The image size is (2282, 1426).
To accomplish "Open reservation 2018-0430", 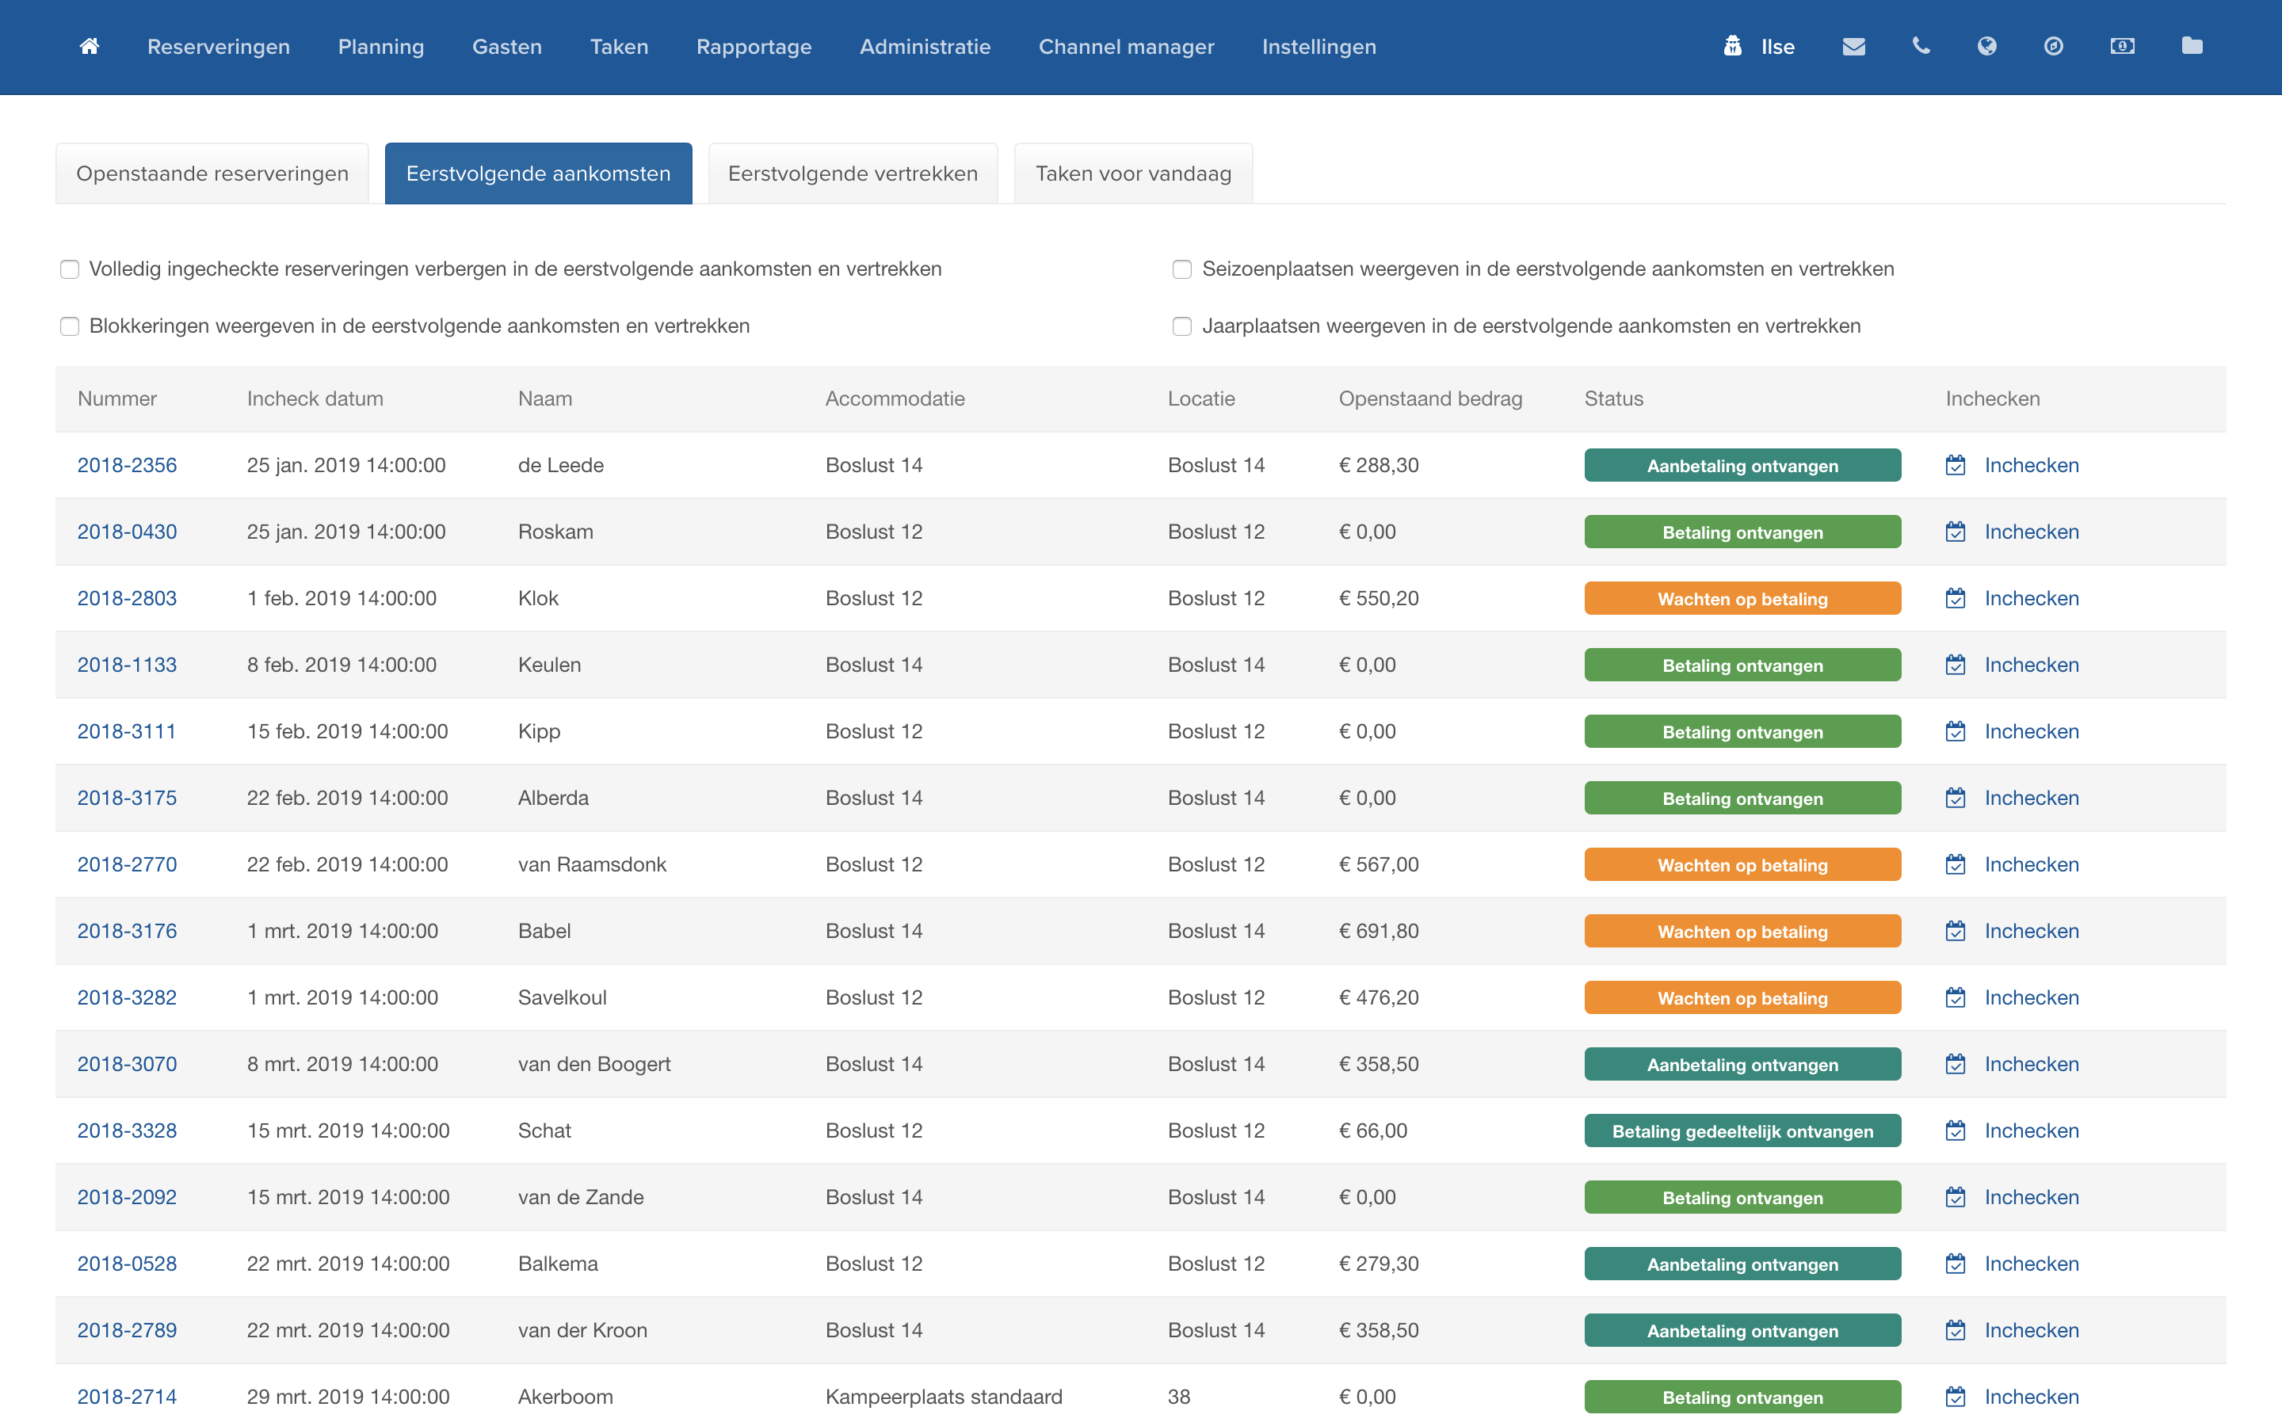I will [x=128, y=532].
